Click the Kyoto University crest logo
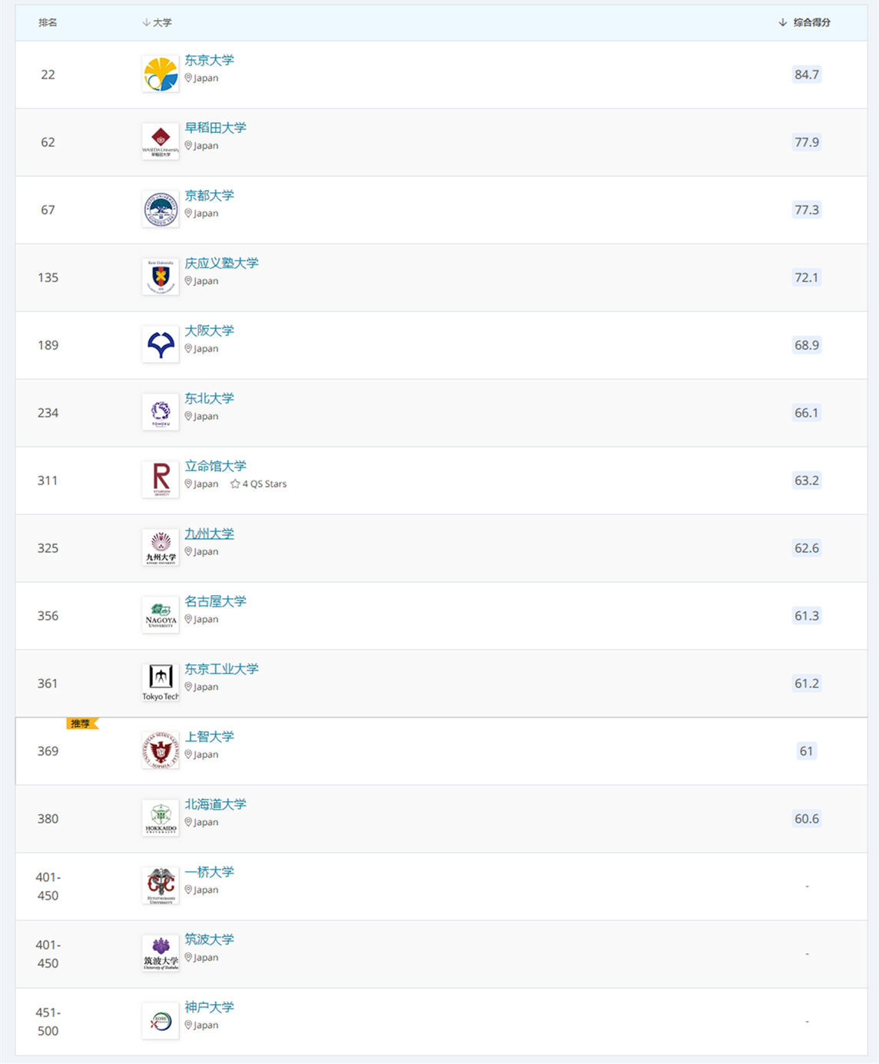 [161, 210]
